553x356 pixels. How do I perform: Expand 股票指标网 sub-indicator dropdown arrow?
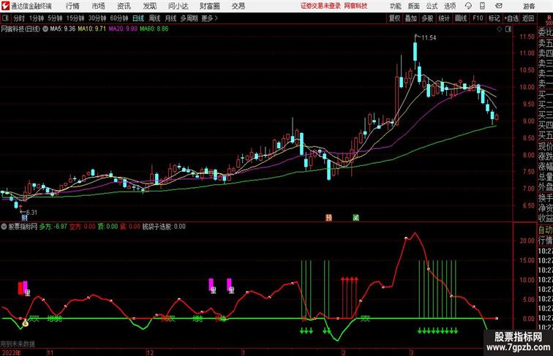tap(4, 227)
